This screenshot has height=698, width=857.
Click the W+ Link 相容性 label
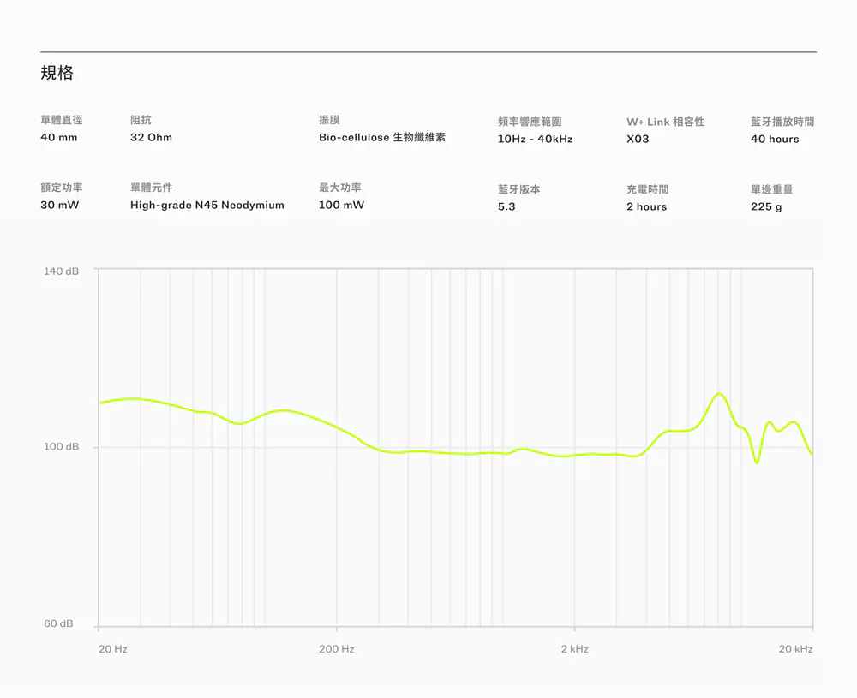coord(665,122)
